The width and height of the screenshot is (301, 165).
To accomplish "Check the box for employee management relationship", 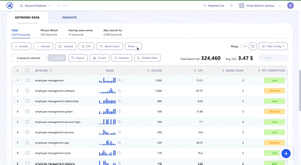I will click(27, 101).
